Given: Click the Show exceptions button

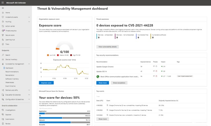Looking at the screenshot, I should (119, 83).
